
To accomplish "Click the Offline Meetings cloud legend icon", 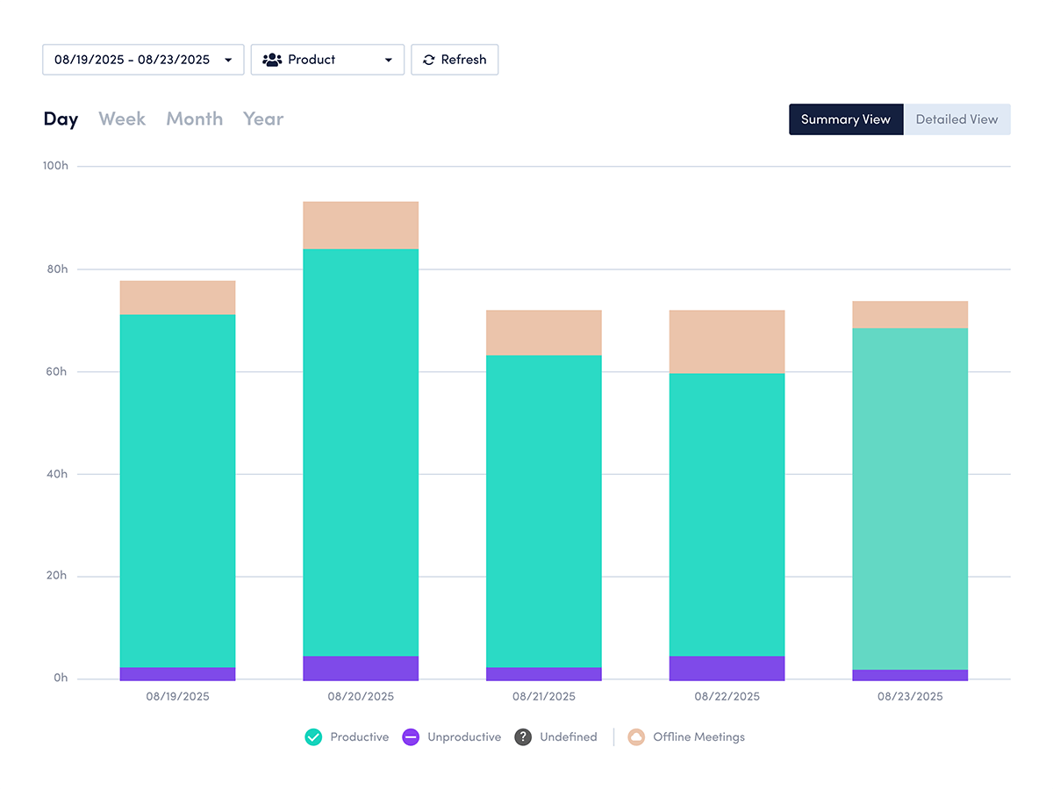I will 634,737.
